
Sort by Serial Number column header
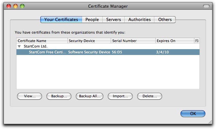click(x=133, y=41)
